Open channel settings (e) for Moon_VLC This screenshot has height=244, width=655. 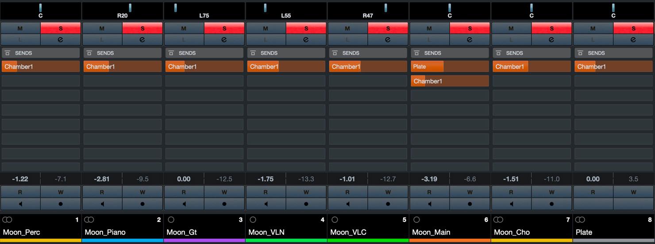point(388,39)
